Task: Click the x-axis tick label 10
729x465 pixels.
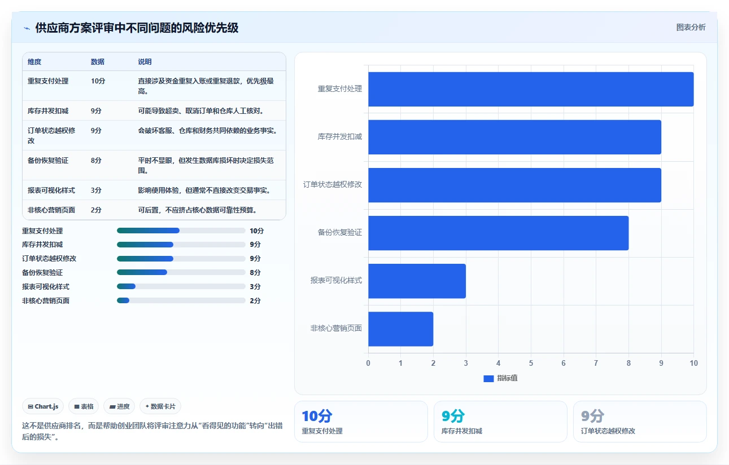Action: click(693, 364)
